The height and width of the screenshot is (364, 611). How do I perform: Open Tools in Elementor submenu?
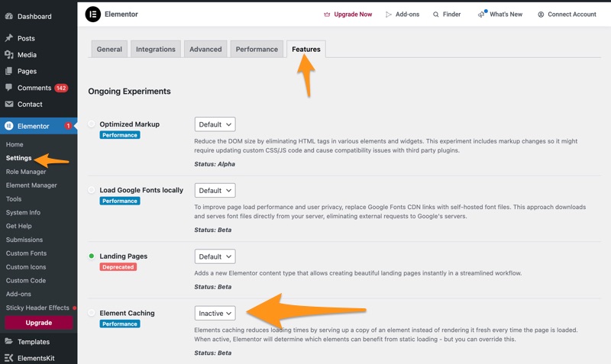[14, 199]
